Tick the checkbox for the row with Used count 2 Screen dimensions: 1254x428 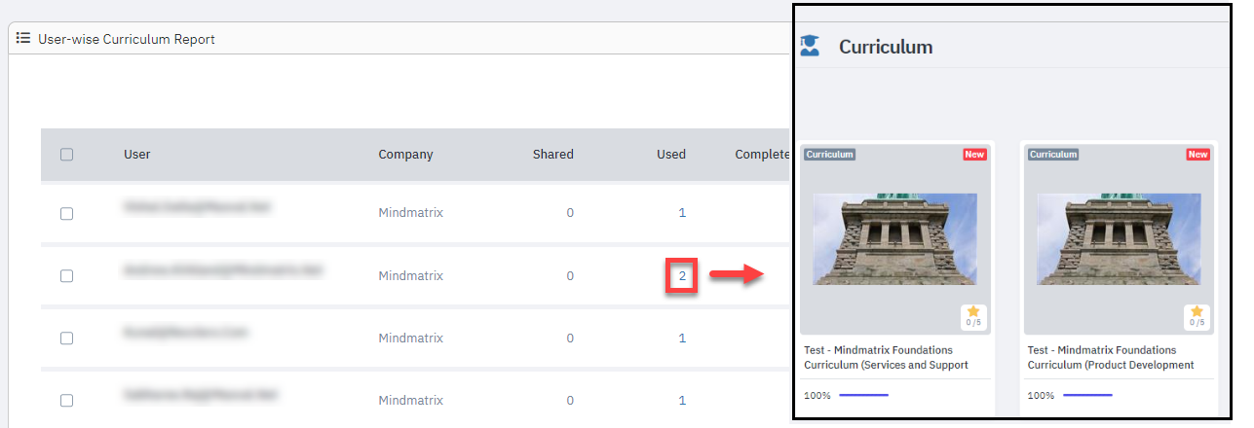(66, 276)
